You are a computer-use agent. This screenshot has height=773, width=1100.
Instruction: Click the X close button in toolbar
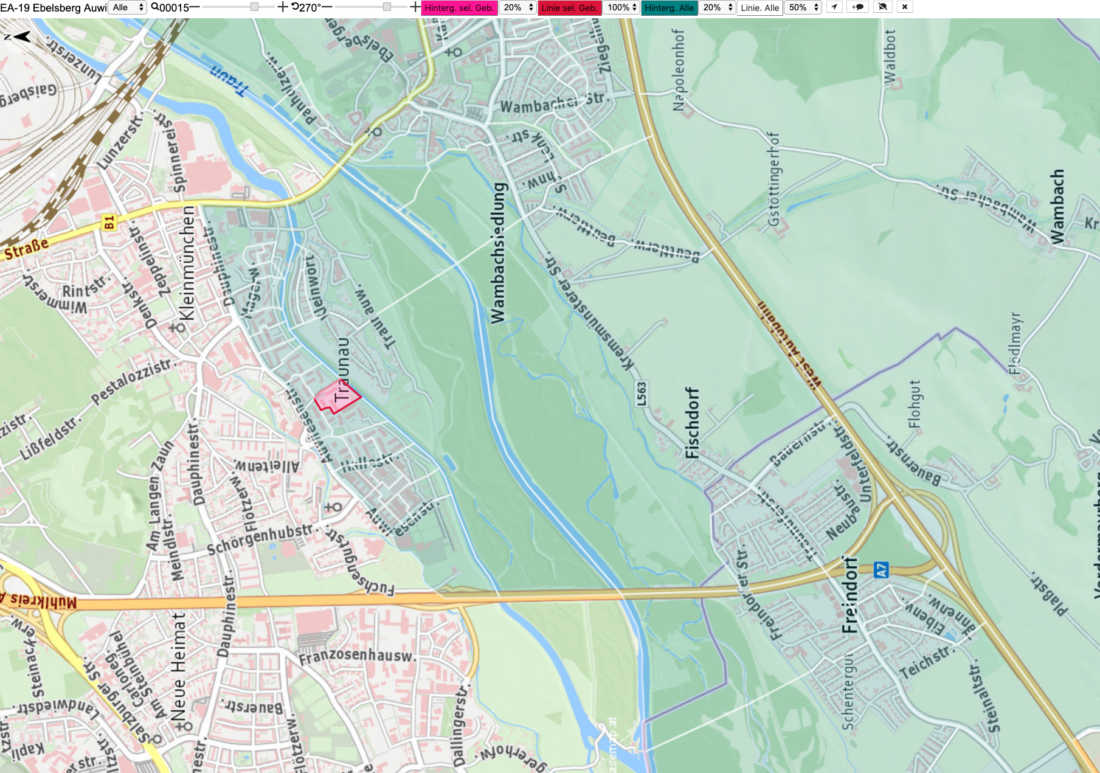[x=905, y=7]
